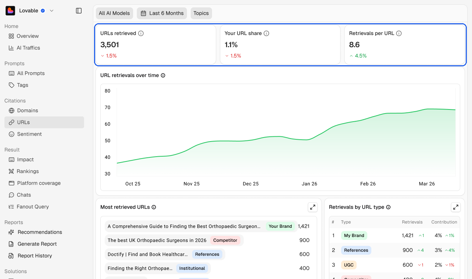
Task: Click the Tags tag icon
Action: [11, 85]
